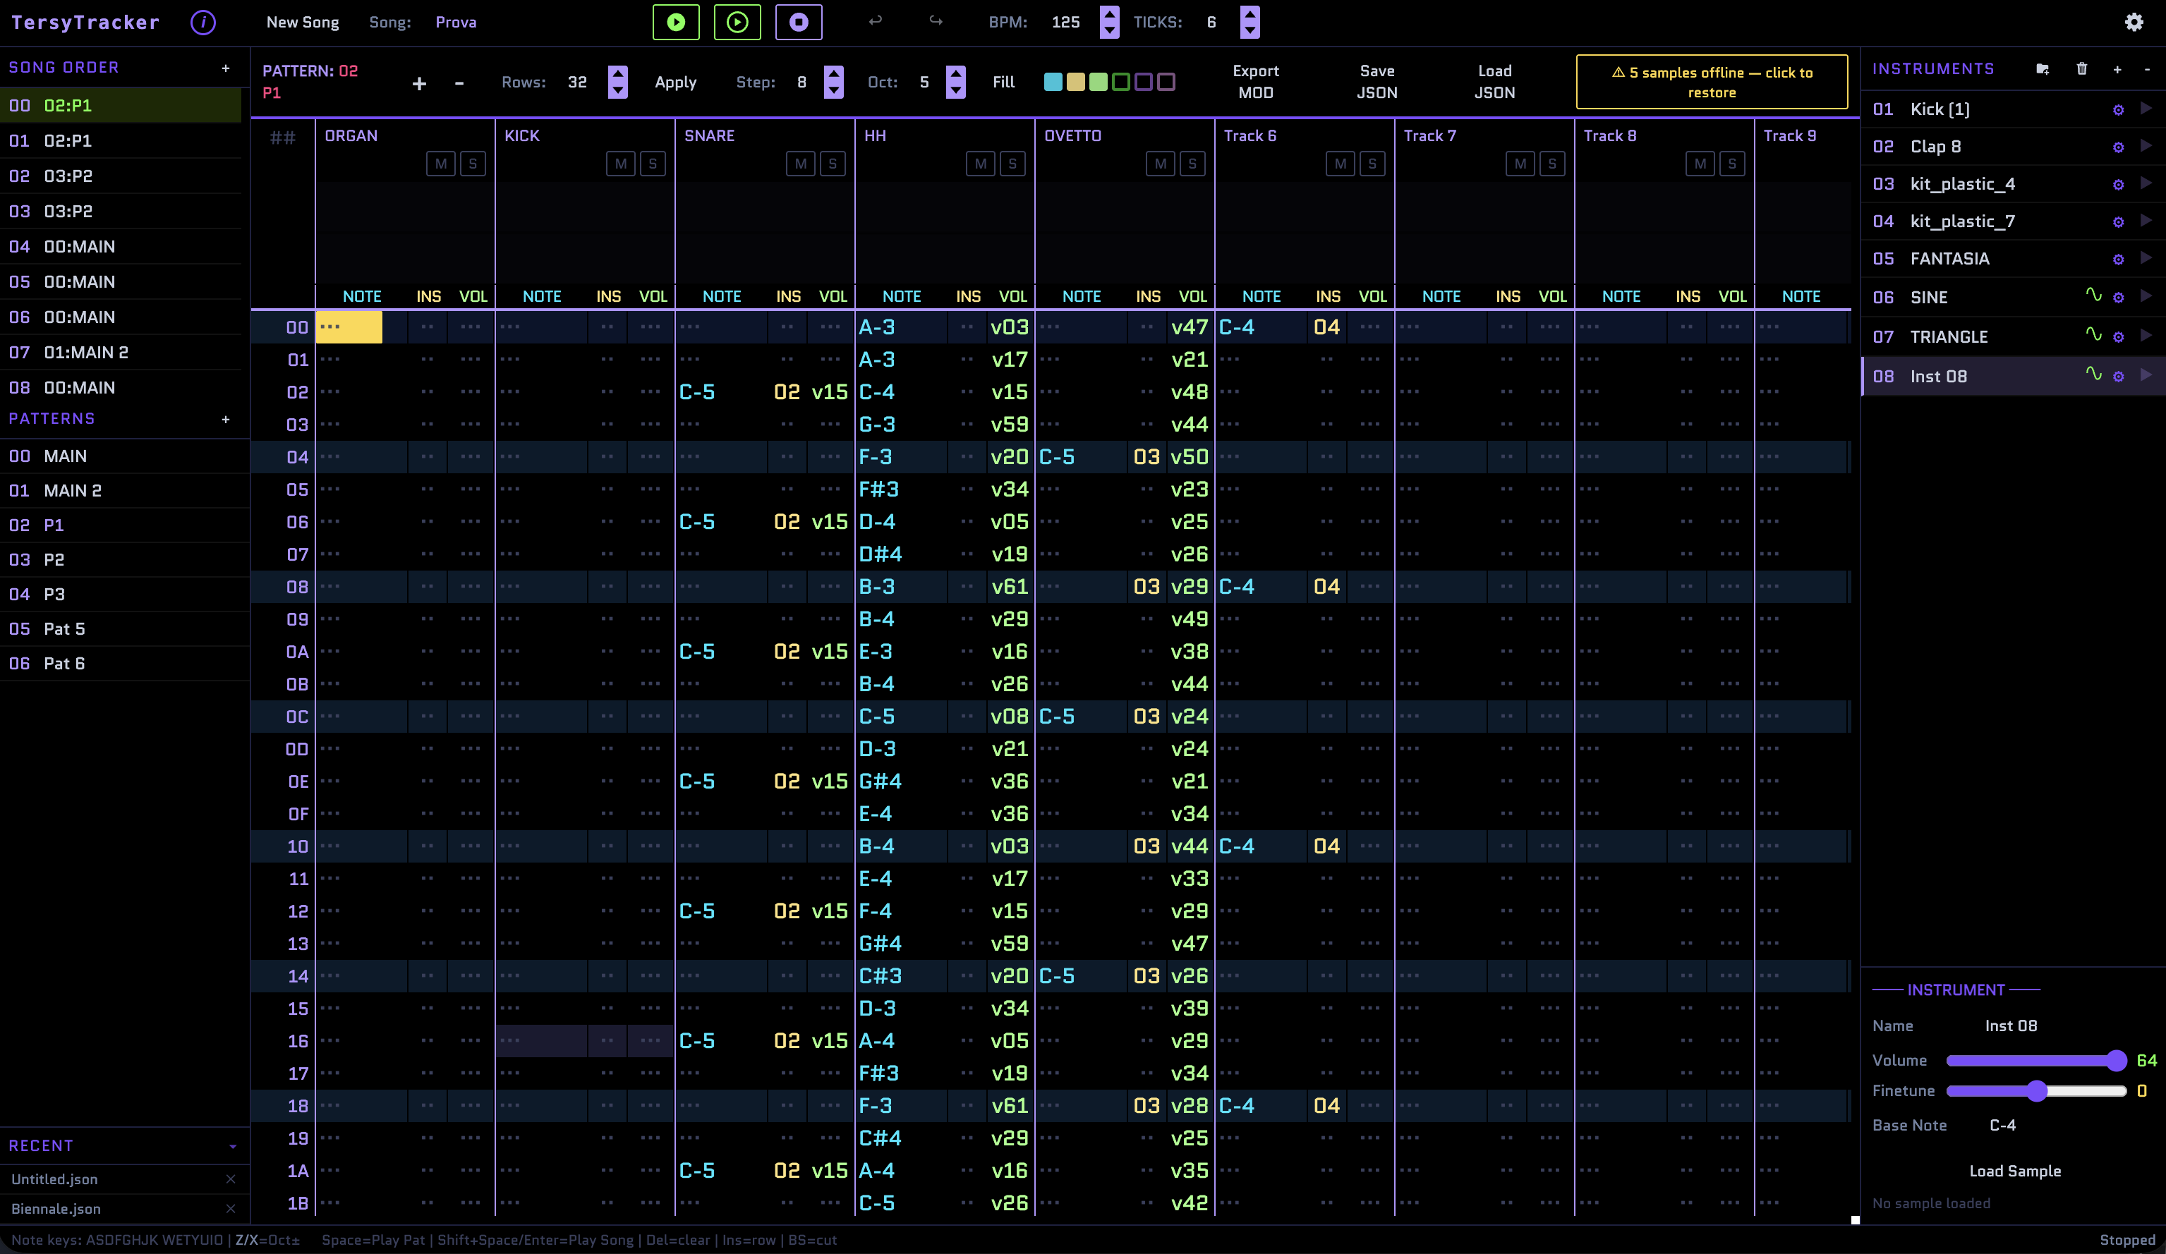The image size is (2166, 1254).
Task: Open the settings gear at top right
Action: pos(2134,23)
